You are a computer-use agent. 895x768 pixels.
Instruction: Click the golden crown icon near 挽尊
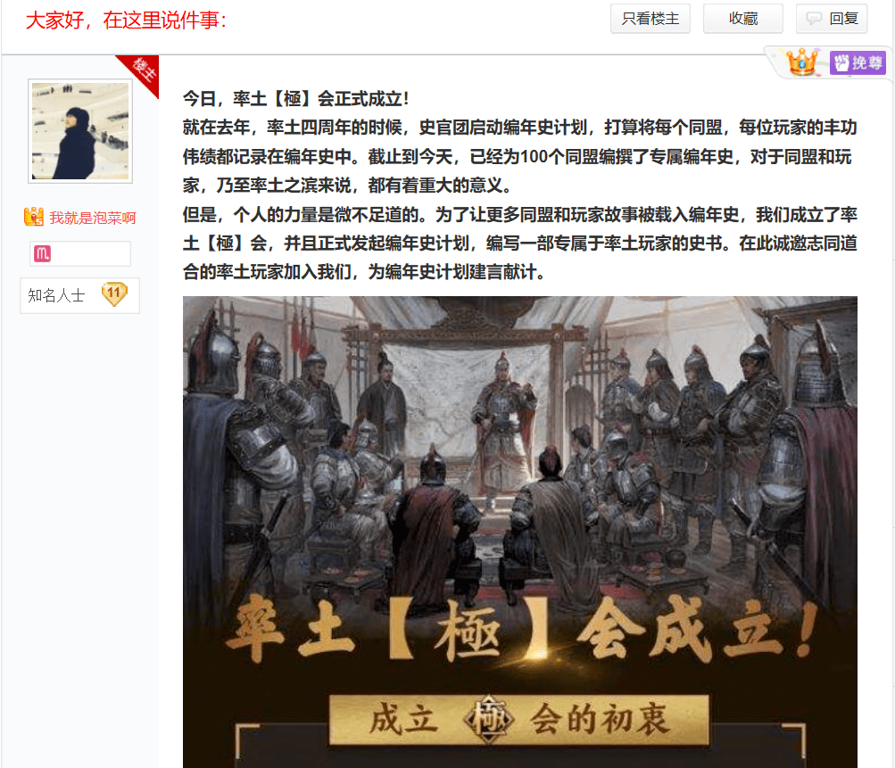coord(802,62)
